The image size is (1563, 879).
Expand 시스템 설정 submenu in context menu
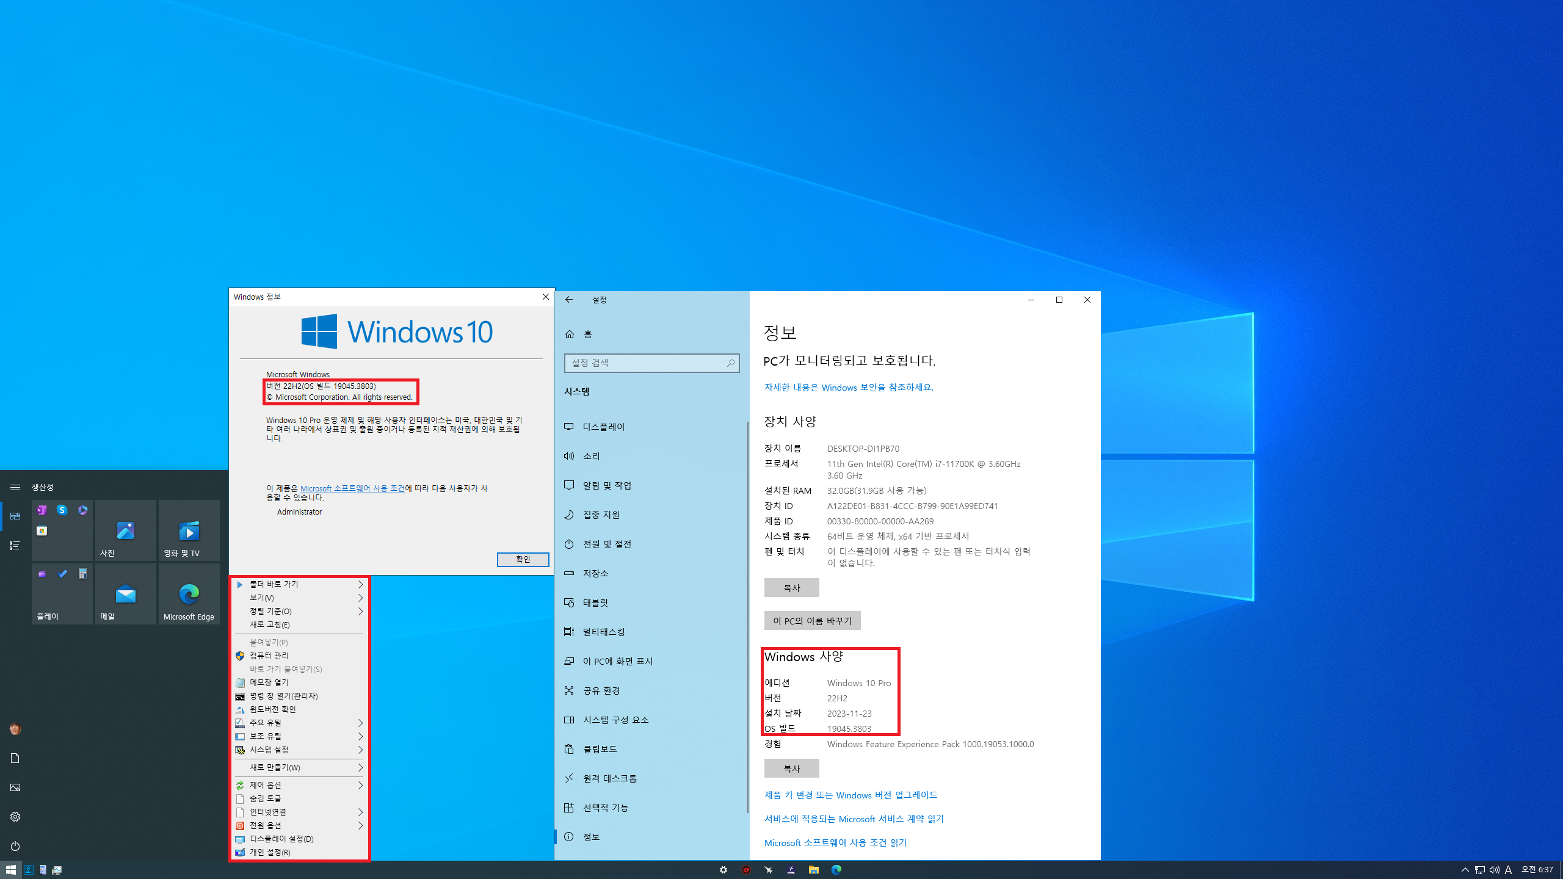300,750
